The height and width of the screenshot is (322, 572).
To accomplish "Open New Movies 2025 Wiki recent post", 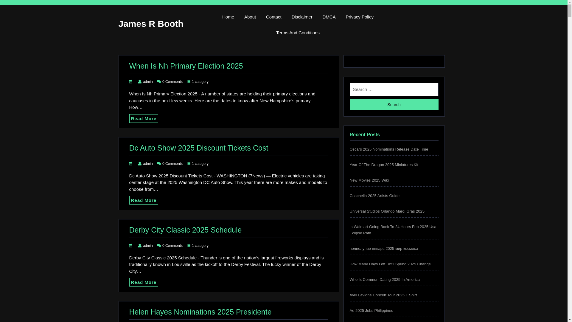I will tap(369, 180).
